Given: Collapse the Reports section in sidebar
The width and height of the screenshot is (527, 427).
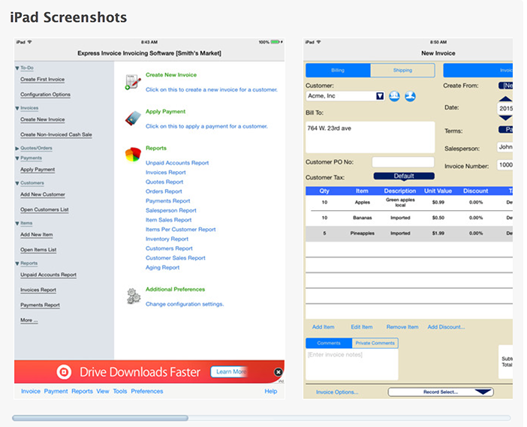Looking at the screenshot, I should pos(17,263).
